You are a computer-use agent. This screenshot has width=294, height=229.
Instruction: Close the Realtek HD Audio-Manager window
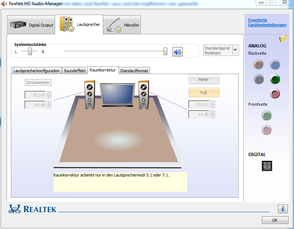285,2
